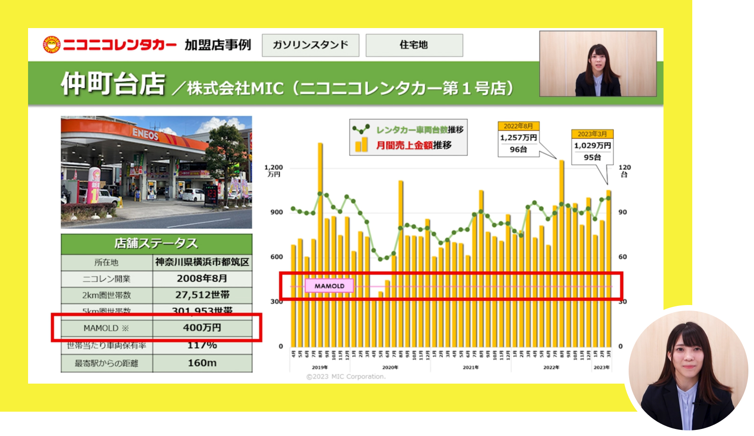Click the MAMOLD ※ label cell
The height and width of the screenshot is (436, 754).
point(107,328)
